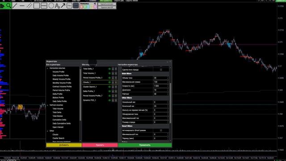Screen dimensions: 286x161
Task: Click the red 'Удалить' button
Action: coord(100,145)
